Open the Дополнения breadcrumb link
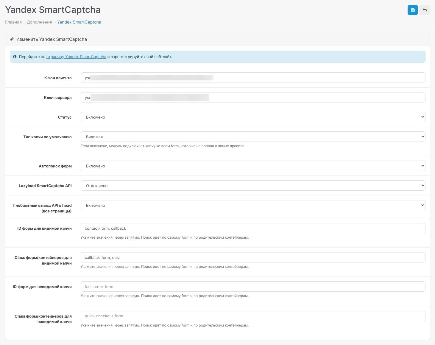Screen dimensions: 435x345 point(39,22)
